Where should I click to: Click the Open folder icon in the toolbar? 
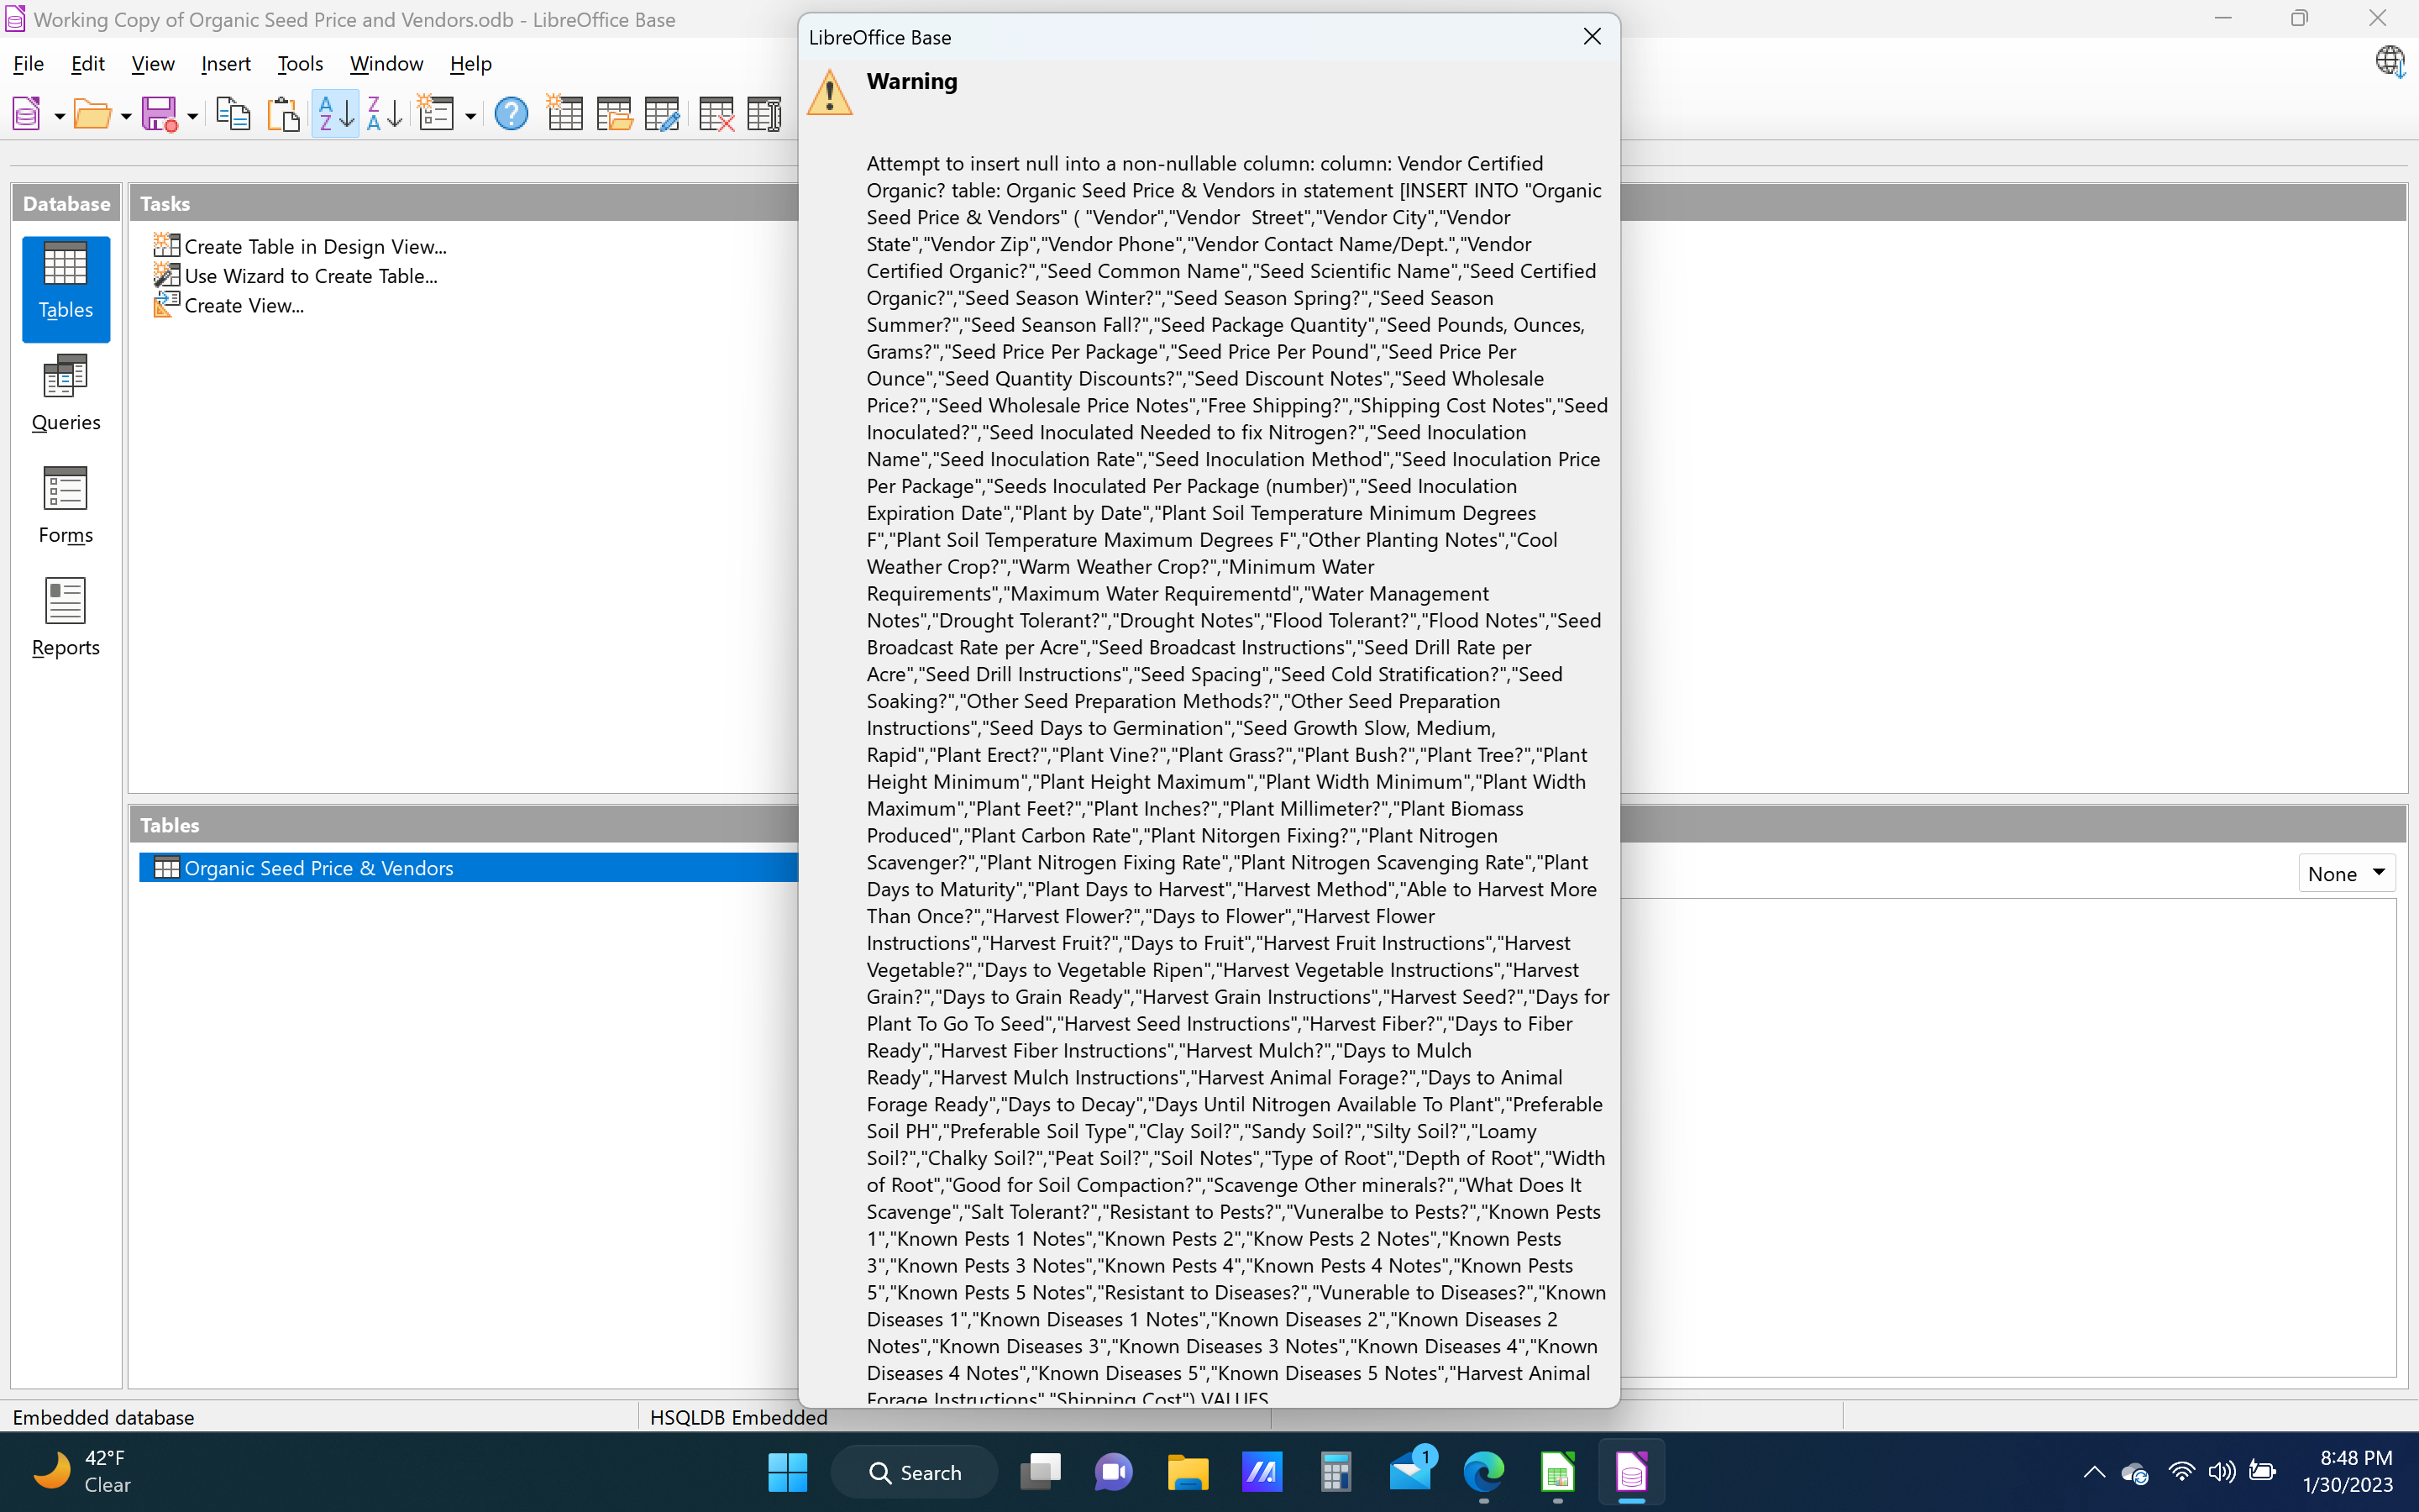[x=93, y=114]
